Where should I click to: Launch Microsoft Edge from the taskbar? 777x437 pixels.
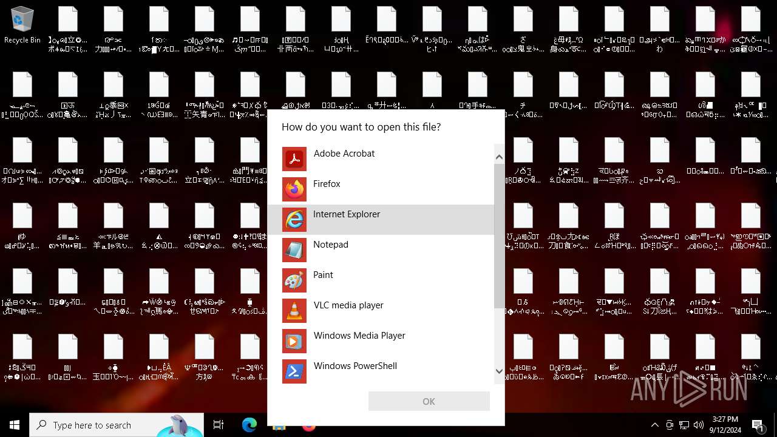(249, 425)
